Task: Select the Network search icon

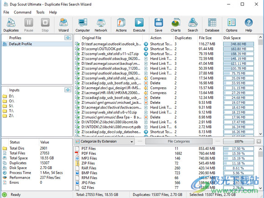Action: pyautogui.click(x=101, y=25)
